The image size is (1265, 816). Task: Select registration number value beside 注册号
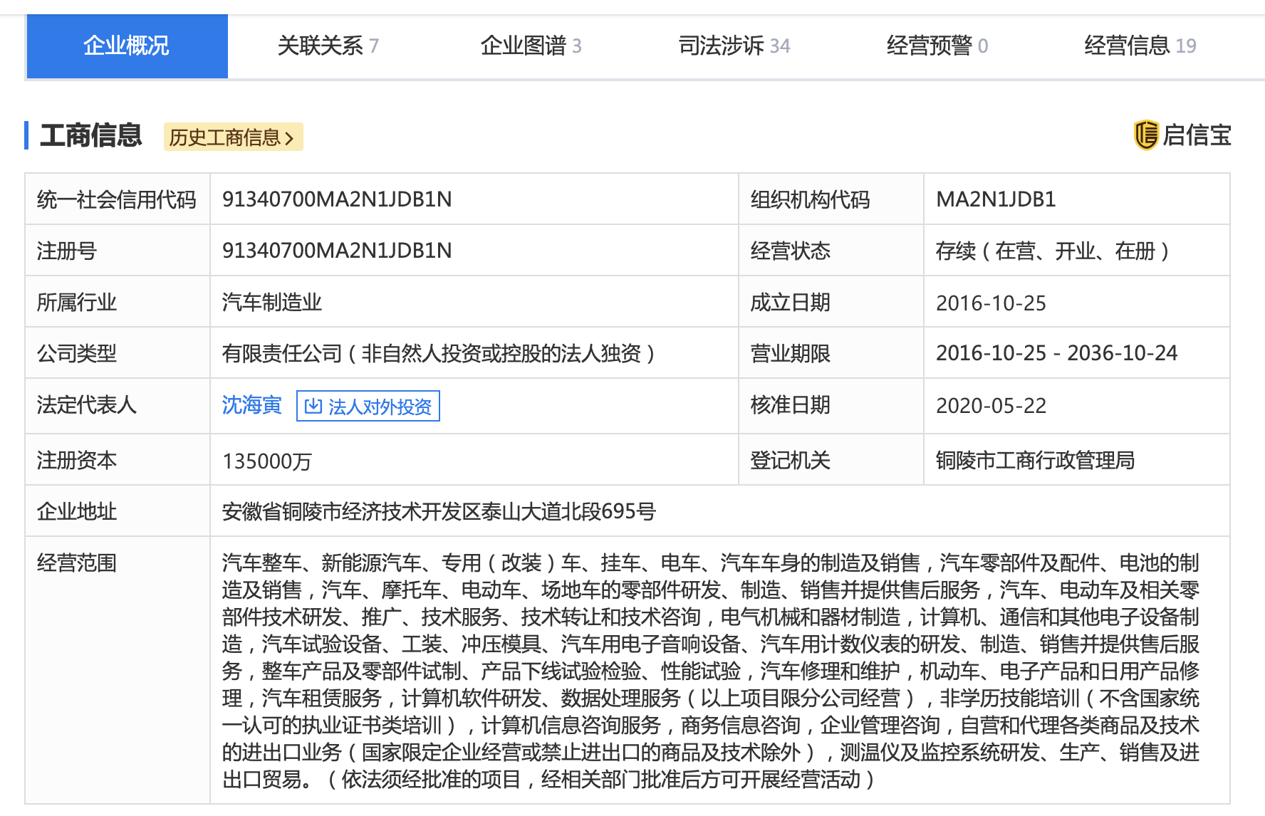coord(337,251)
